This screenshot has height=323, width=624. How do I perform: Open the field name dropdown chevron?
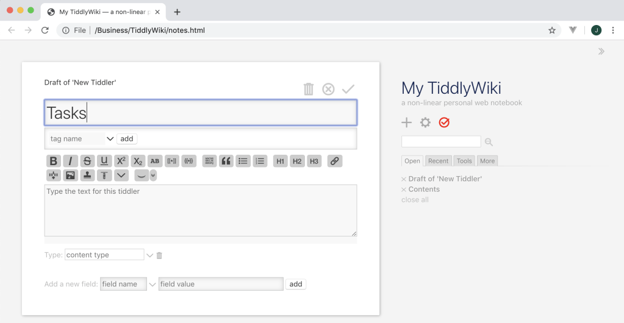[x=152, y=285]
